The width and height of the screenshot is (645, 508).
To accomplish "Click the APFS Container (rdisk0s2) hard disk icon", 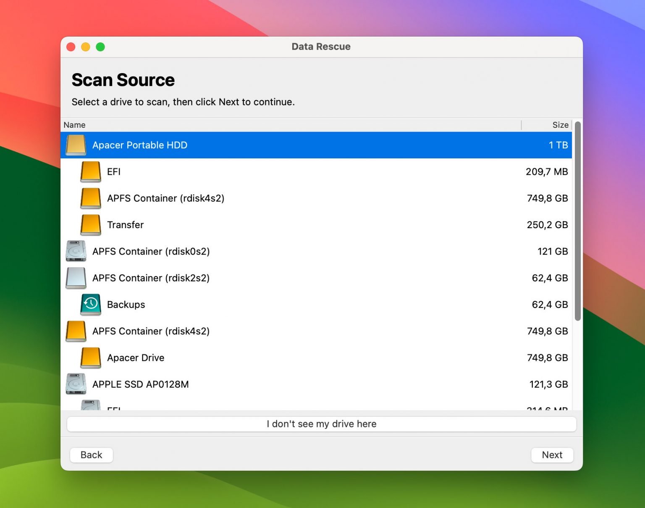I will click(76, 251).
